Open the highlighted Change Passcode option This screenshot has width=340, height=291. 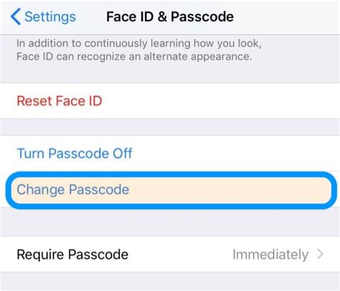point(171,190)
